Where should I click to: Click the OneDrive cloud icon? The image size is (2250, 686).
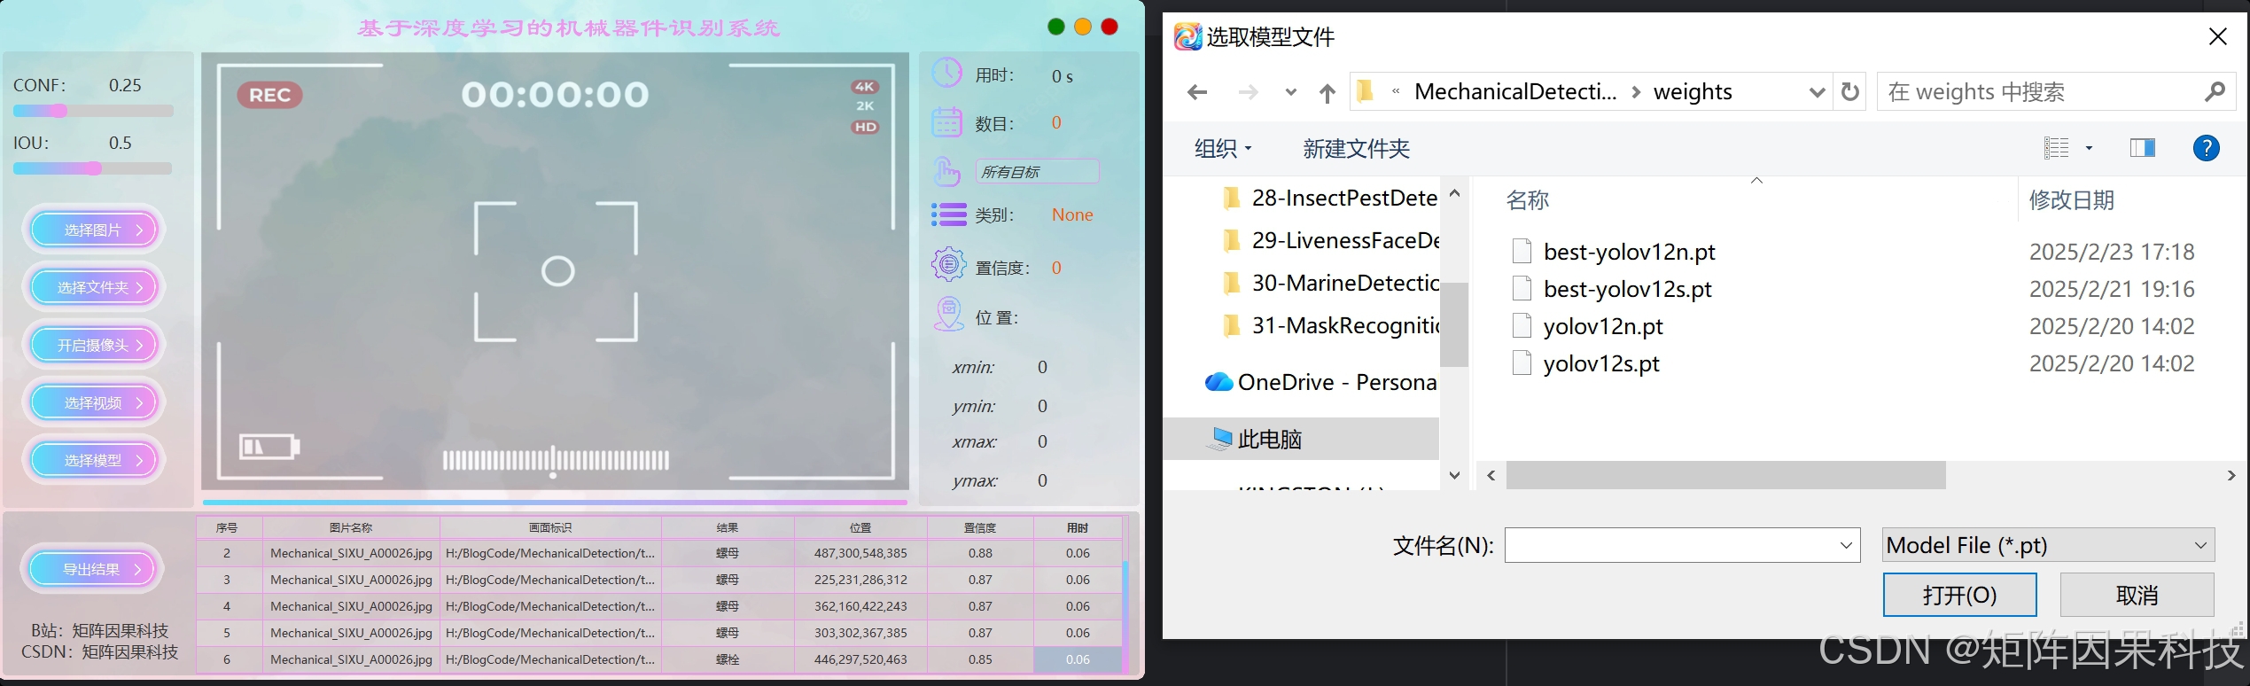[x=1218, y=382]
